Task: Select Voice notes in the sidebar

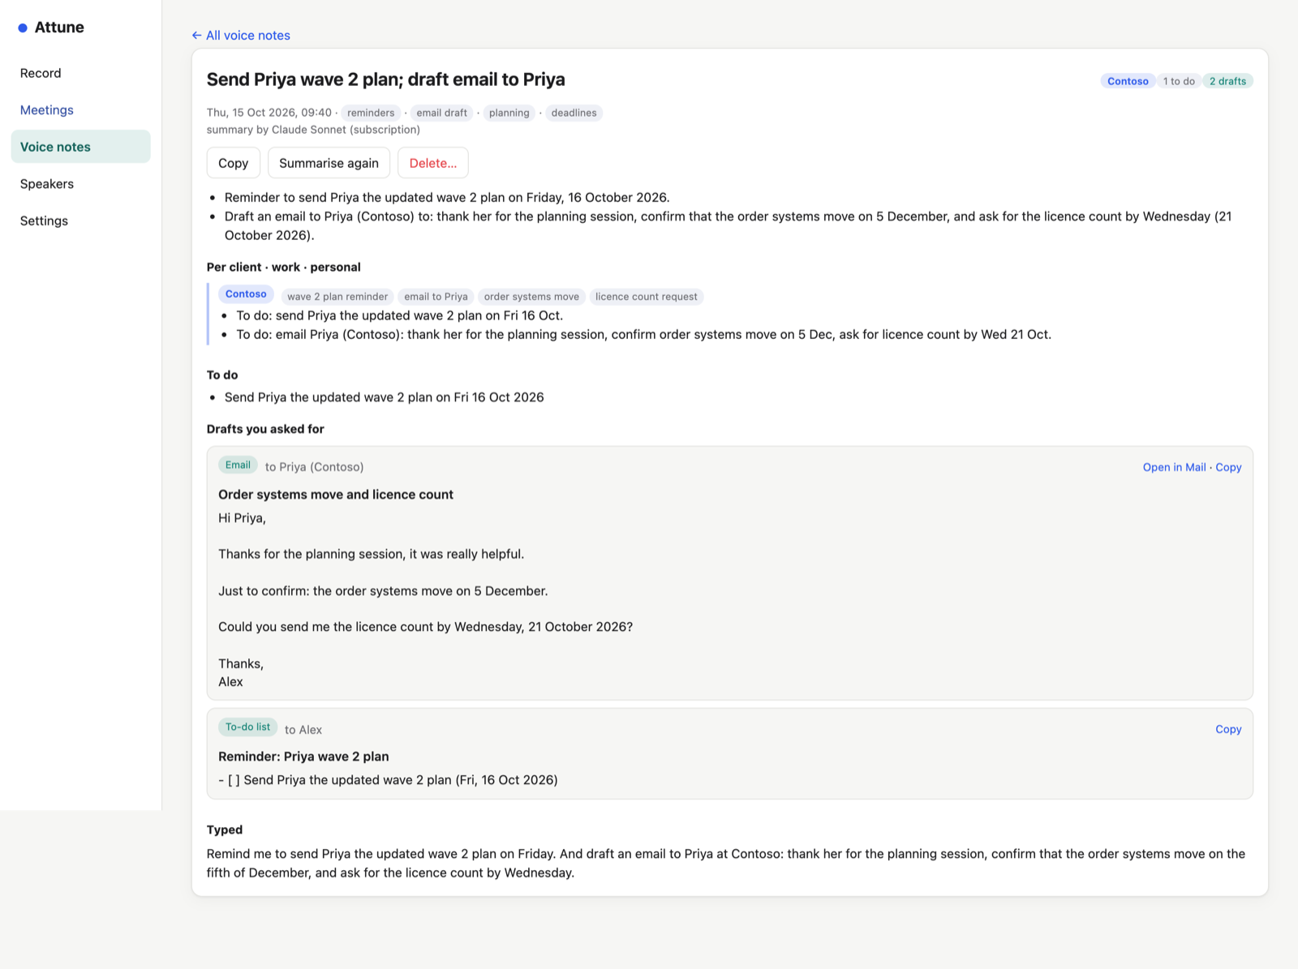Action: [x=80, y=147]
